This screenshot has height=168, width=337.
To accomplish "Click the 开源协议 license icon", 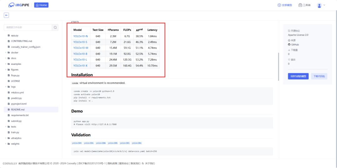I will 289,31.
